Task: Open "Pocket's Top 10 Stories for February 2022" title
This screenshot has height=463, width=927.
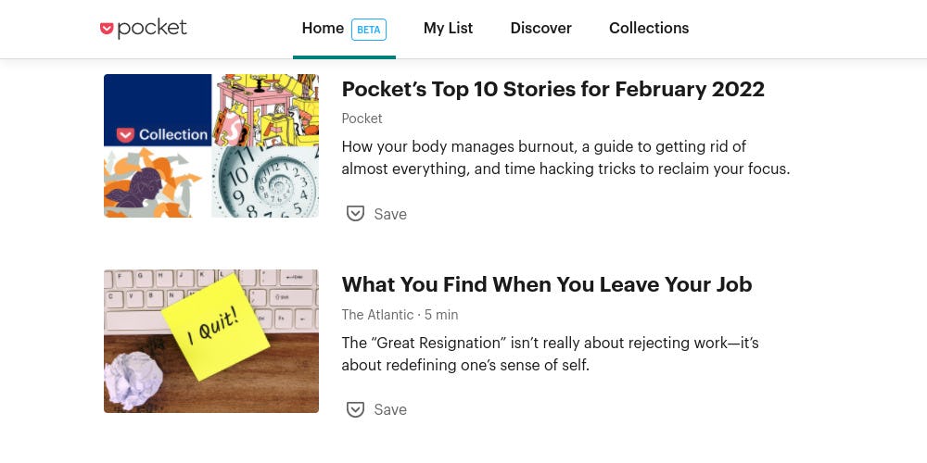Action: click(x=552, y=90)
